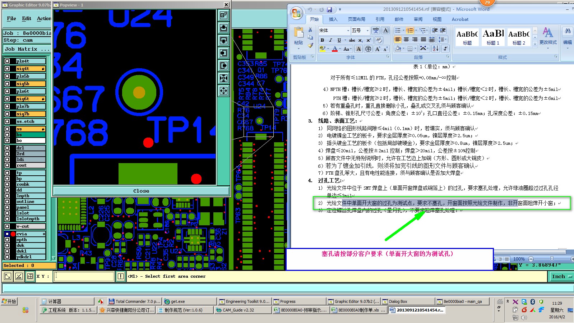This screenshot has height=323, width=574.
Task: Click the clear formatting eraser icon
Action: [x=379, y=40]
